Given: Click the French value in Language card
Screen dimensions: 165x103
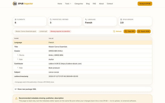Looking at the screenshot, I should click(89, 23).
